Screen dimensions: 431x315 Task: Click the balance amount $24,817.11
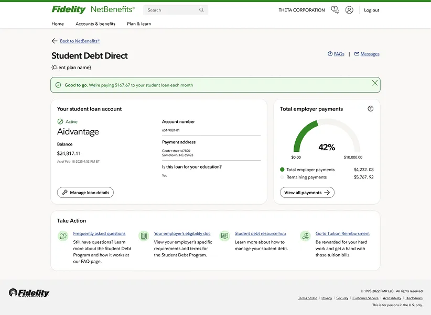pos(69,153)
